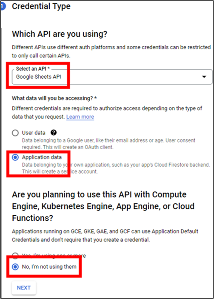Select the User data radio button

15,133
